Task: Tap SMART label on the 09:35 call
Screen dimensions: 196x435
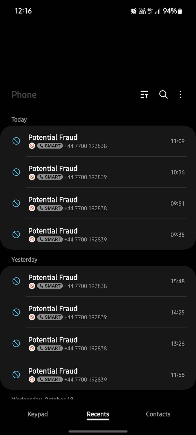Action: click(50, 239)
